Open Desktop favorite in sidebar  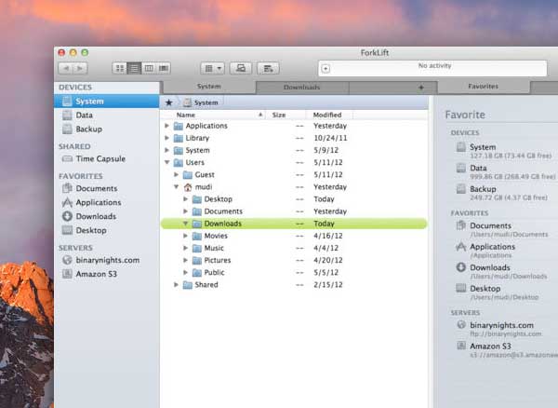[106, 230]
